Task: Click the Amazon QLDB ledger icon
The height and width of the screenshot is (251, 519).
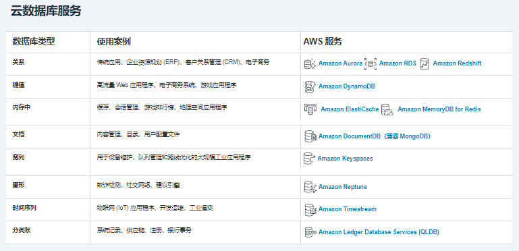Action: [310, 232]
